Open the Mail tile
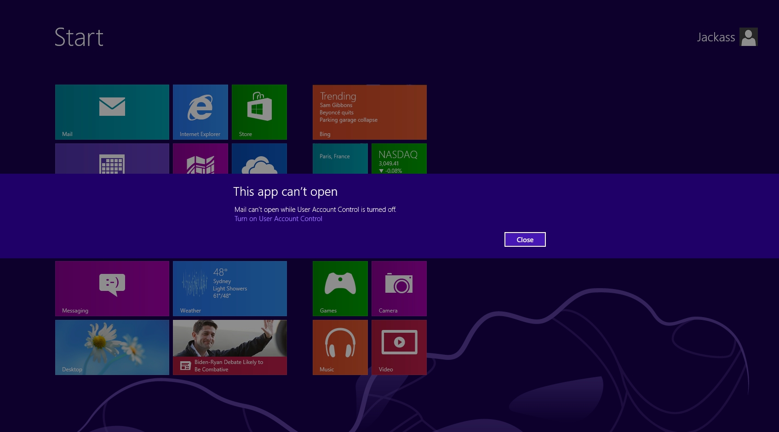 click(x=112, y=112)
